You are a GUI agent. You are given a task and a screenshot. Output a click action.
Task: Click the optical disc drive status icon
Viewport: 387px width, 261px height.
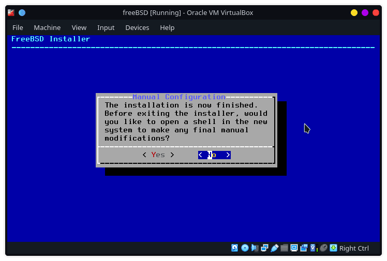245,248
